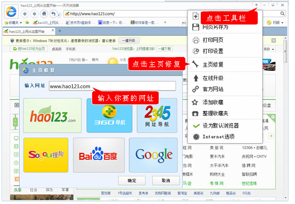Screen dimensions: 295x204
Task: Go to the home page icon
Action: [44, 13]
